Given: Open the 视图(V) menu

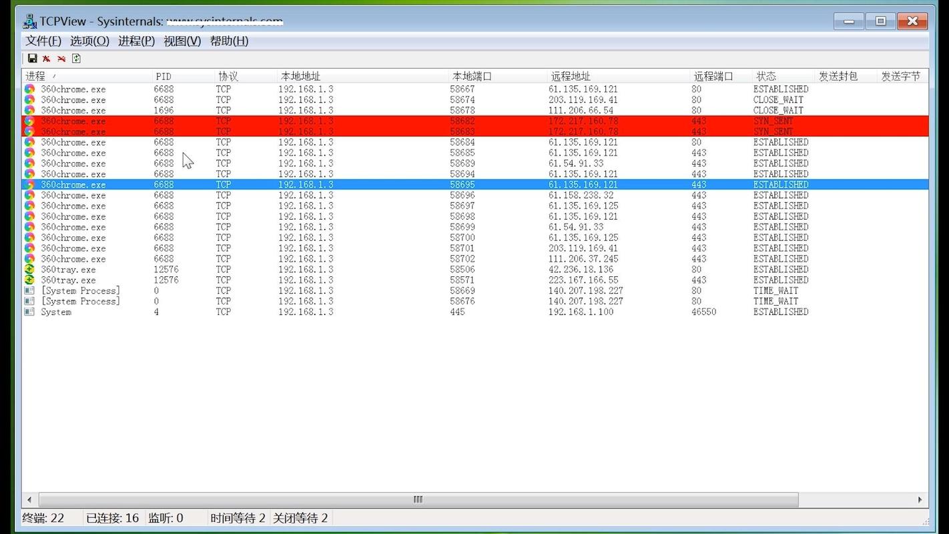Looking at the screenshot, I should point(182,41).
